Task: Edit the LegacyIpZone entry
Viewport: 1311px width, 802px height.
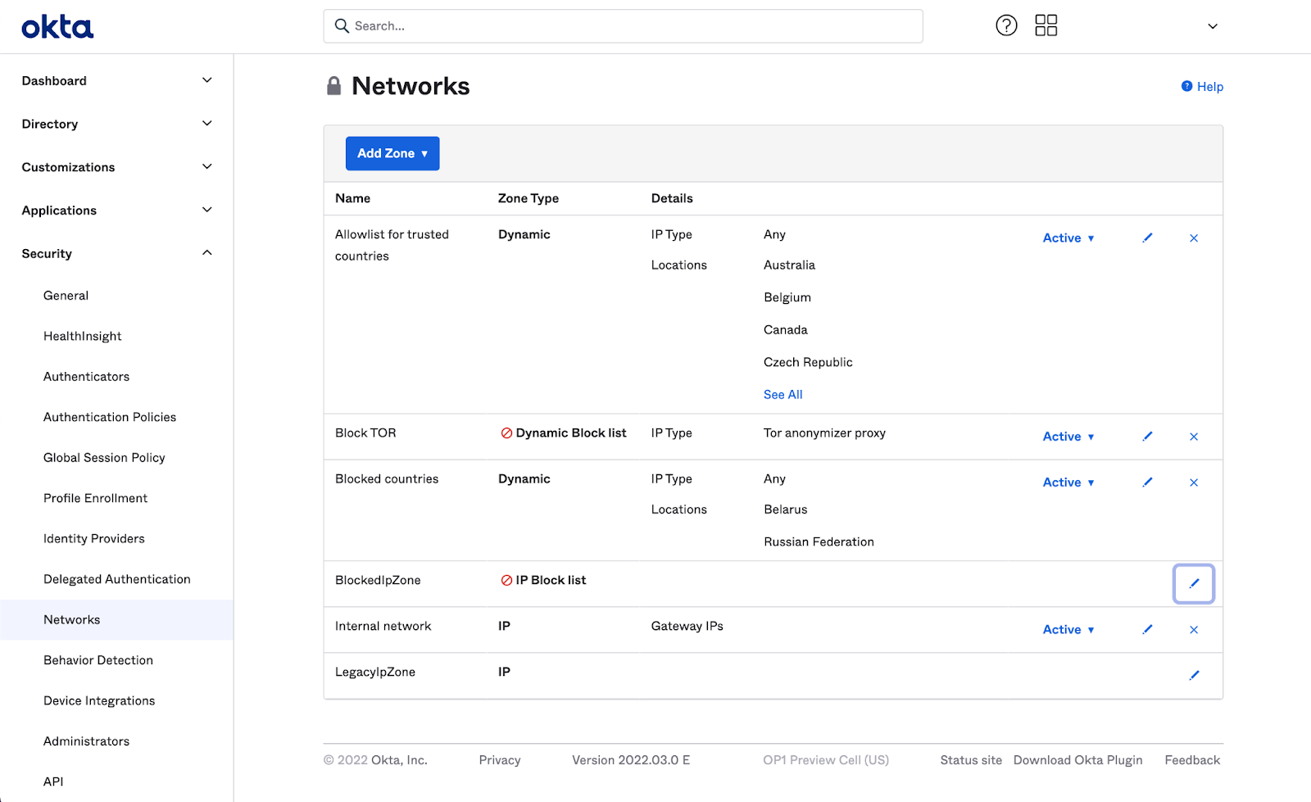Action: (x=1194, y=675)
